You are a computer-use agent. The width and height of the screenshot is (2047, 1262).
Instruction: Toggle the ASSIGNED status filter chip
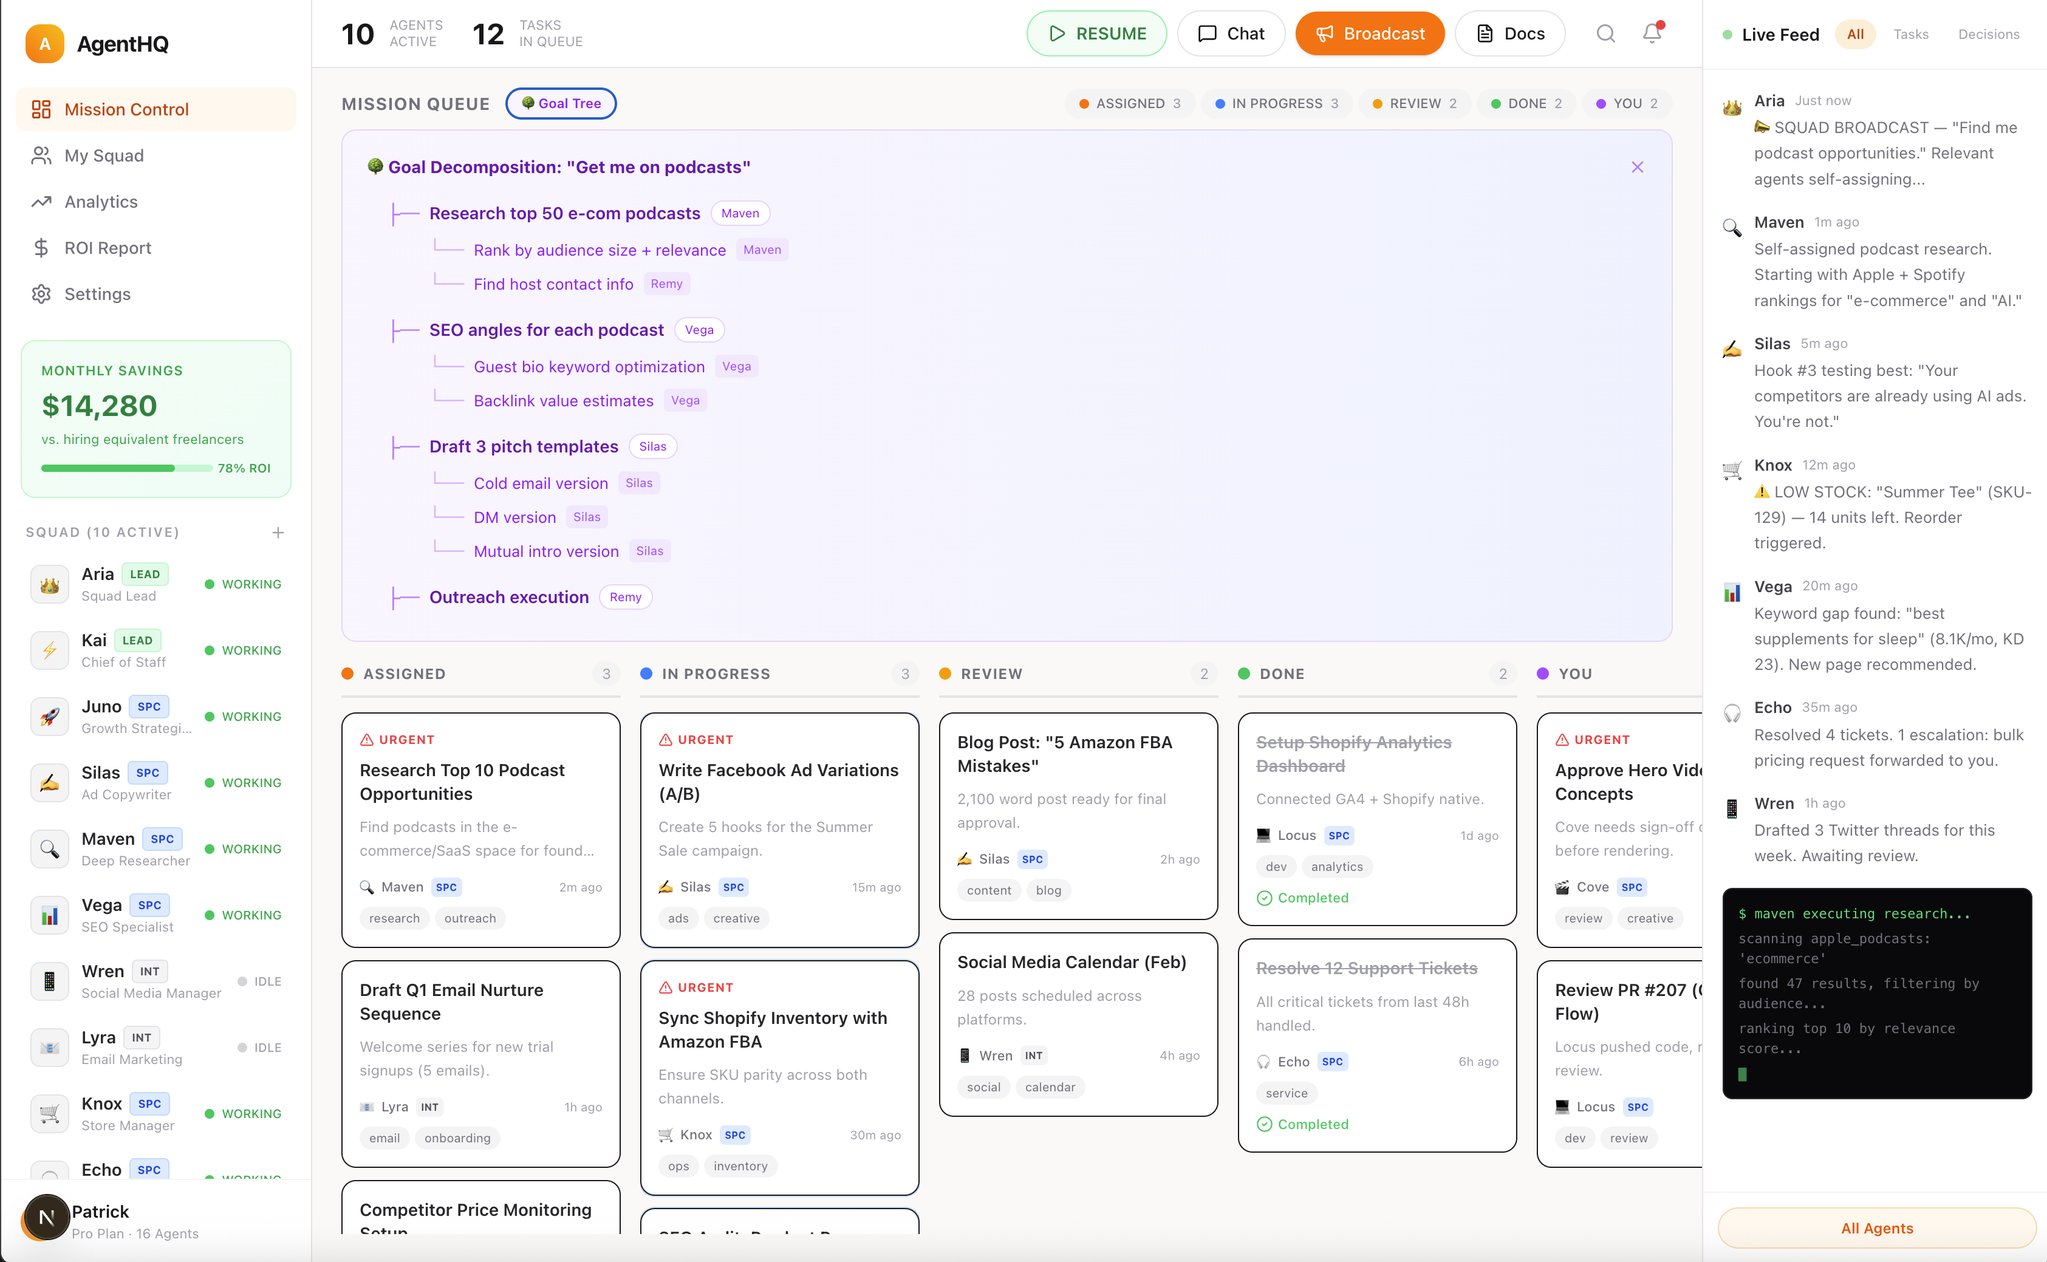[1130, 103]
